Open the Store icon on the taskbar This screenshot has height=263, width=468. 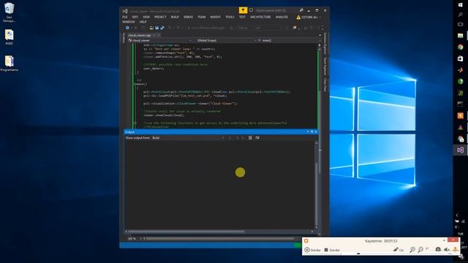(461, 58)
